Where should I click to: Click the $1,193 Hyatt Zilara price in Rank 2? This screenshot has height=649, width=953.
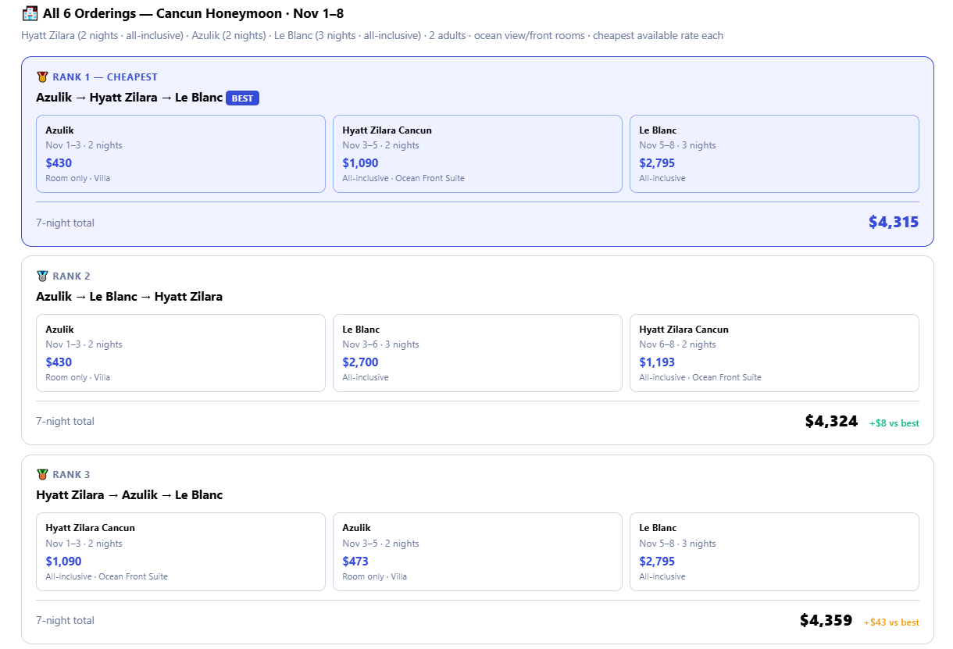coord(657,362)
